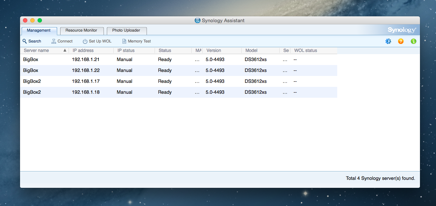This screenshot has width=436, height=206.
Task: Open the green info icon
Action: [x=413, y=41]
